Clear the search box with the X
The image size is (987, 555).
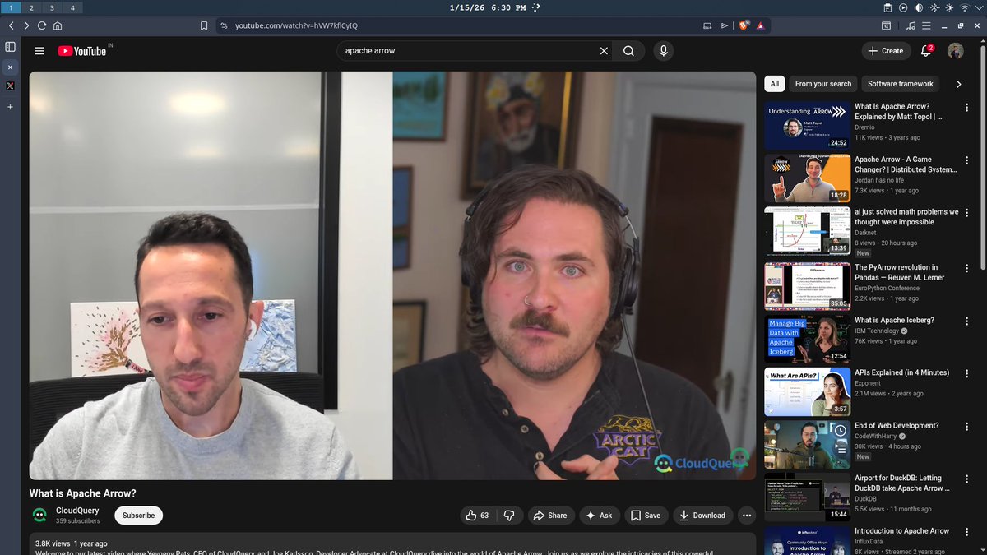(x=604, y=51)
